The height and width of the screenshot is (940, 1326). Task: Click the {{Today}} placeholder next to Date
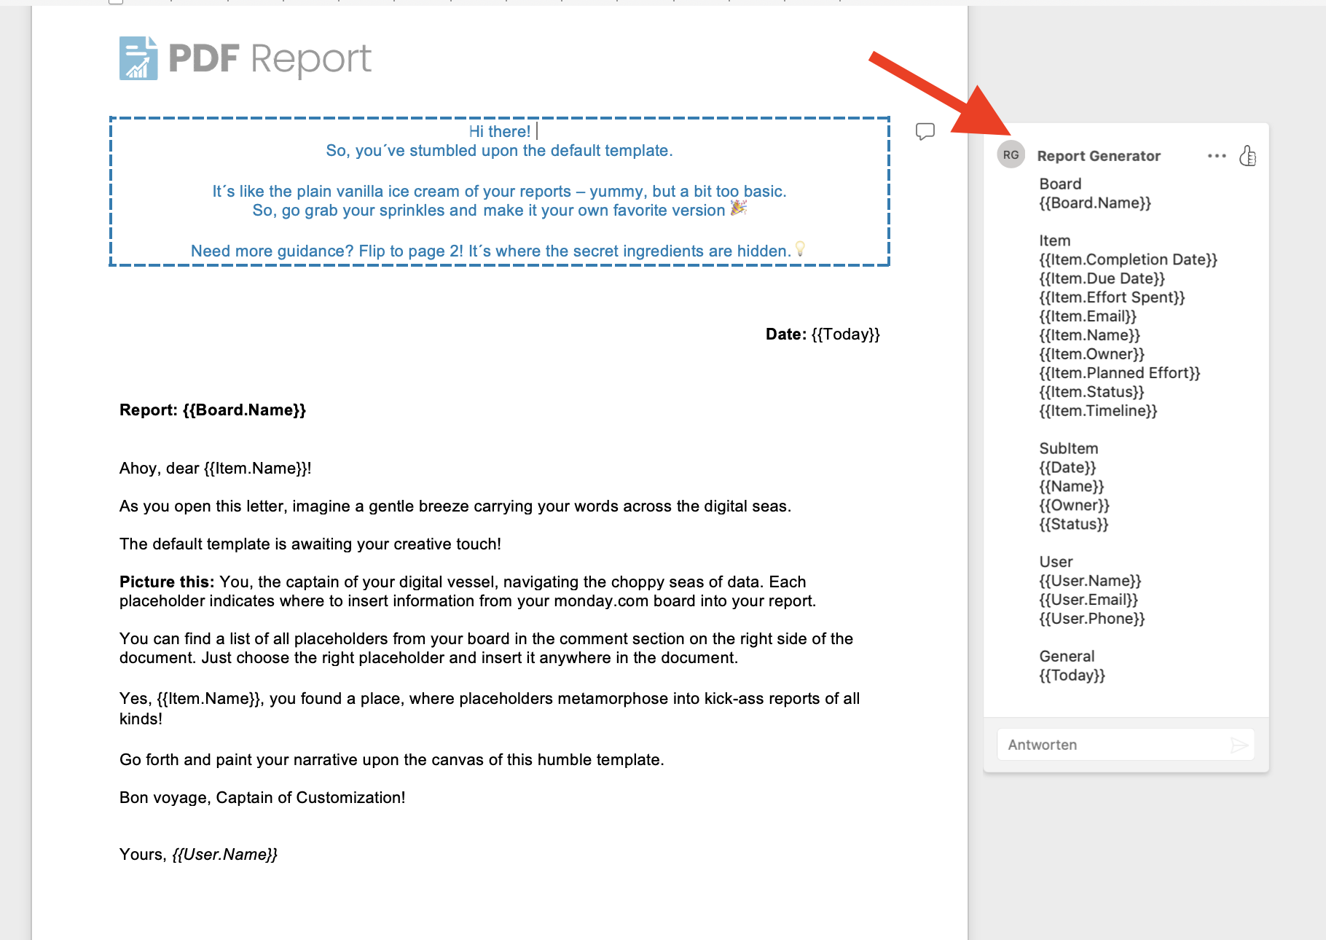(x=845, y=334)
